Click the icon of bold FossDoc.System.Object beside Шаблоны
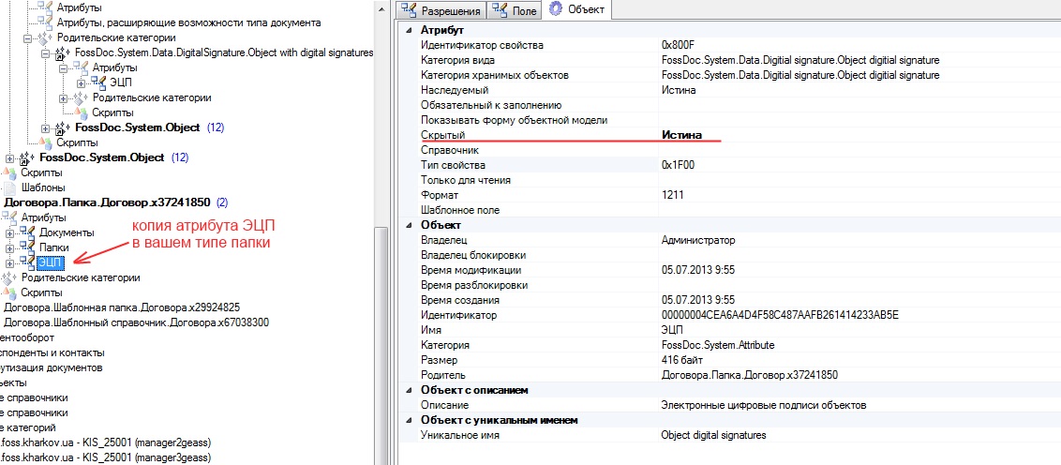The image size is (1061, 465). coord(28,157)
